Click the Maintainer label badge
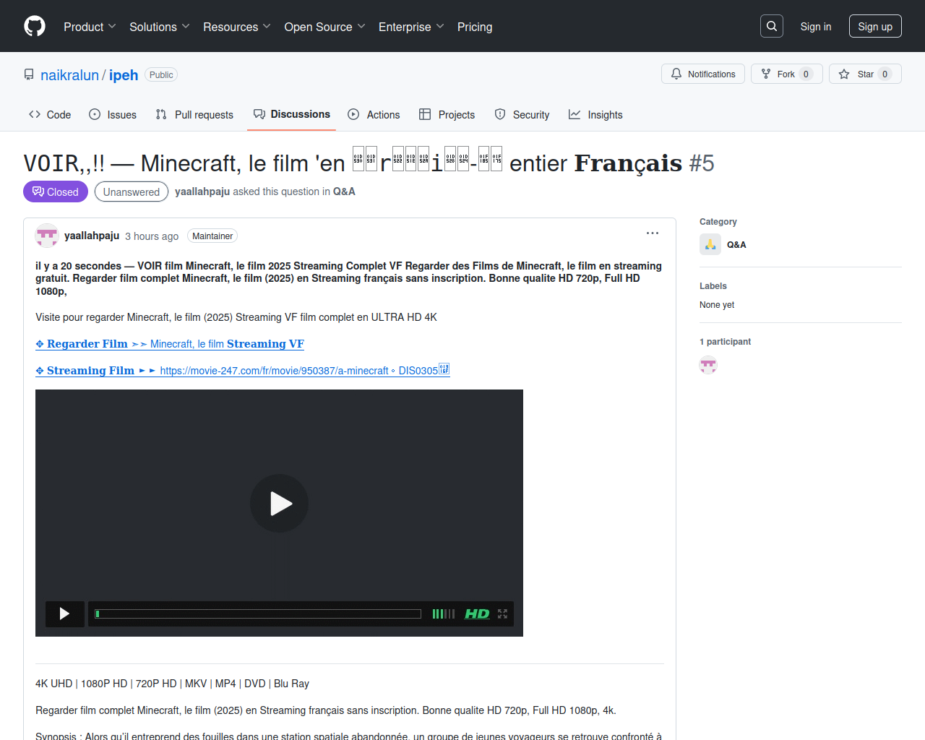Viewport: 925px width, 740px height. tap(212, 236)
